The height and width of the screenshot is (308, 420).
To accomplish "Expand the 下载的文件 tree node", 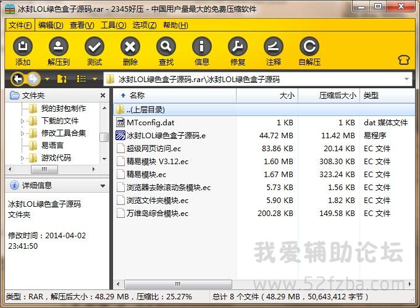I will [22, 121].
